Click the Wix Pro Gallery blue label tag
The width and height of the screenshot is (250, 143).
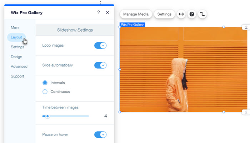coord(132,25)
